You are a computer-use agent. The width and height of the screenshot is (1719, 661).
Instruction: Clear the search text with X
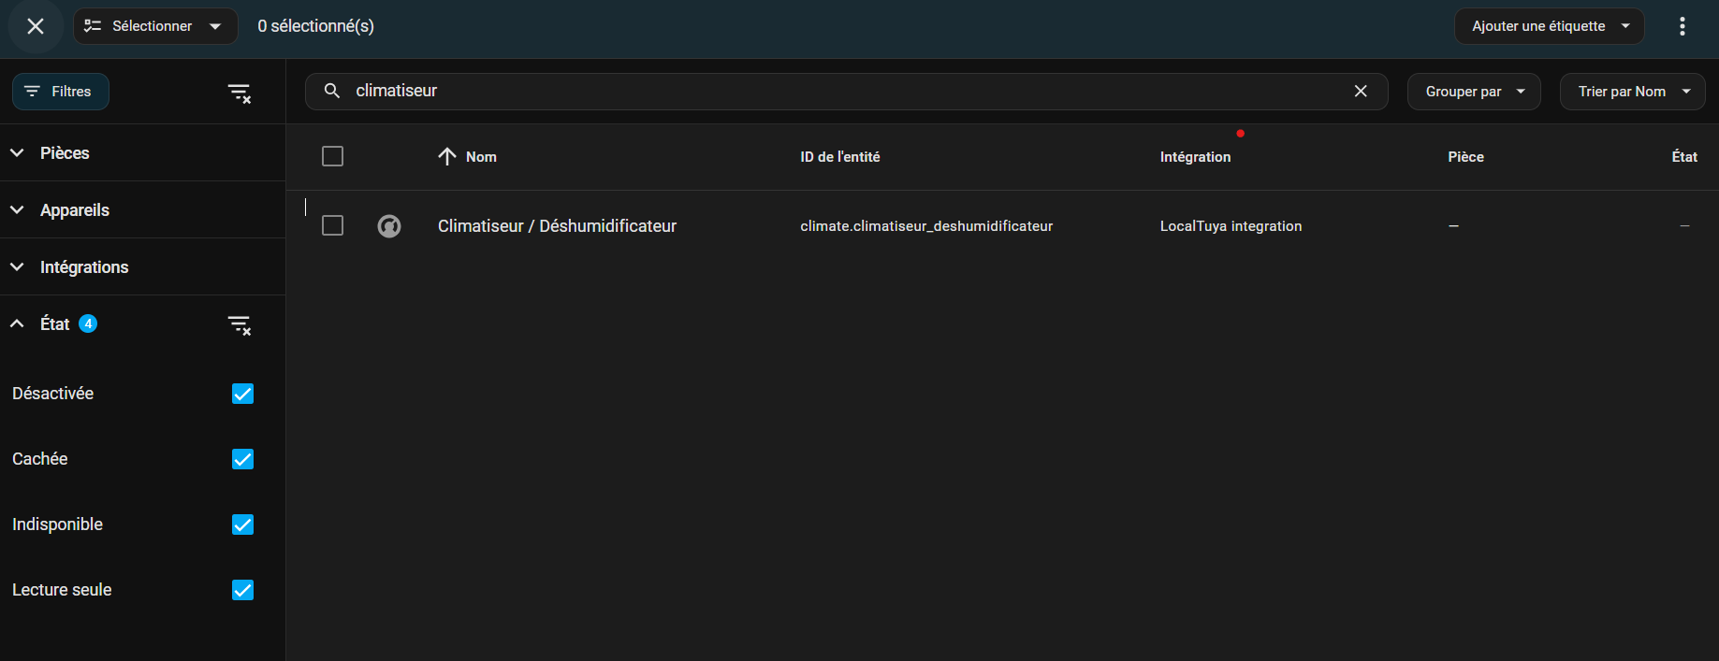[x=1361, y=91]
